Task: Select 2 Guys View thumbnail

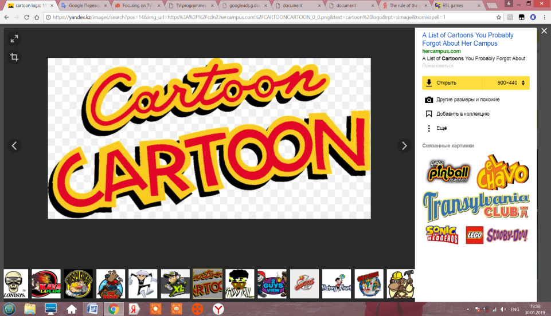Action: click(x=272, y=284)
